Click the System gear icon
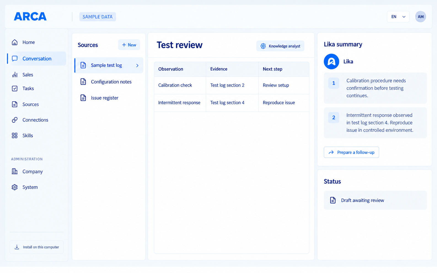Image resolution: width=437 pixels, height=273 pixels. [15, 187]
